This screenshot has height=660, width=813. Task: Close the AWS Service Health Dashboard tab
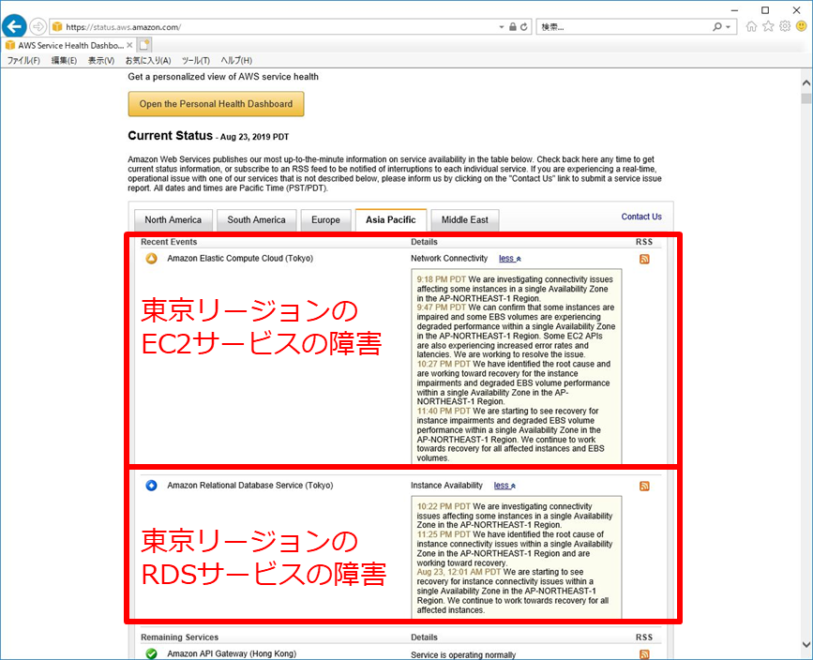click(x=129, y=45)
